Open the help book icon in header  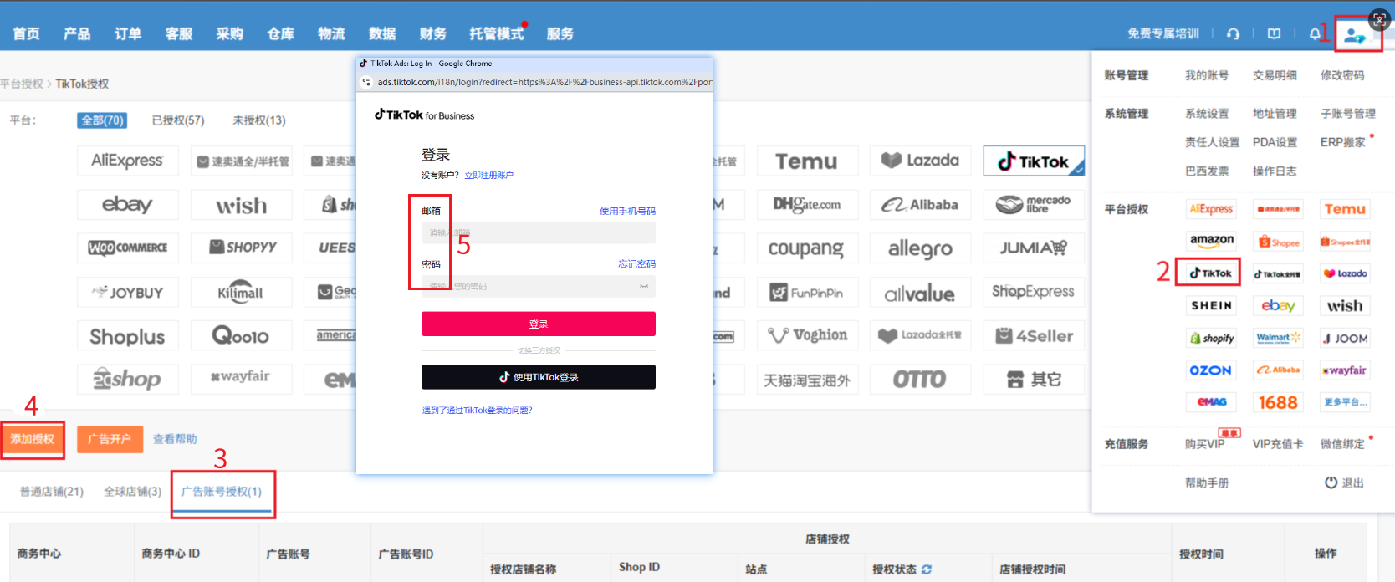(1274, 33)
